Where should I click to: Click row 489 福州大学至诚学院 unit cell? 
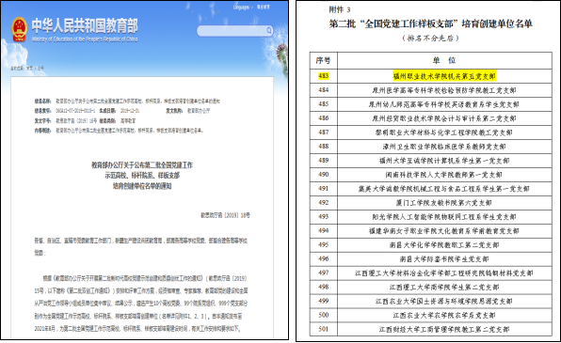pyautogui.click(x=444, y=161)
